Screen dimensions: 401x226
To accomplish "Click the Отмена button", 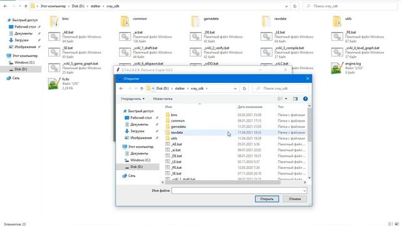I will 294,199.
